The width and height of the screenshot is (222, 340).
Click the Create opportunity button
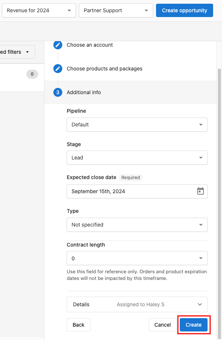click(x=185, y=10)
